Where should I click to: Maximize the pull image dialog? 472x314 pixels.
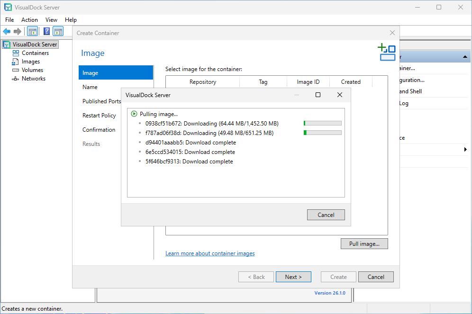[x=318, y=95]
